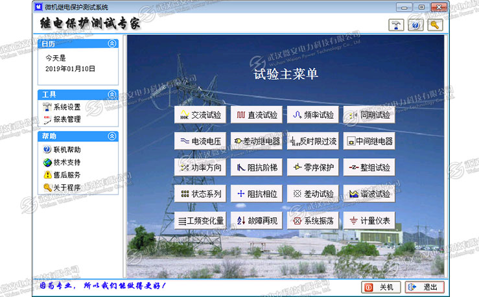Close the application window

(439, 7)
